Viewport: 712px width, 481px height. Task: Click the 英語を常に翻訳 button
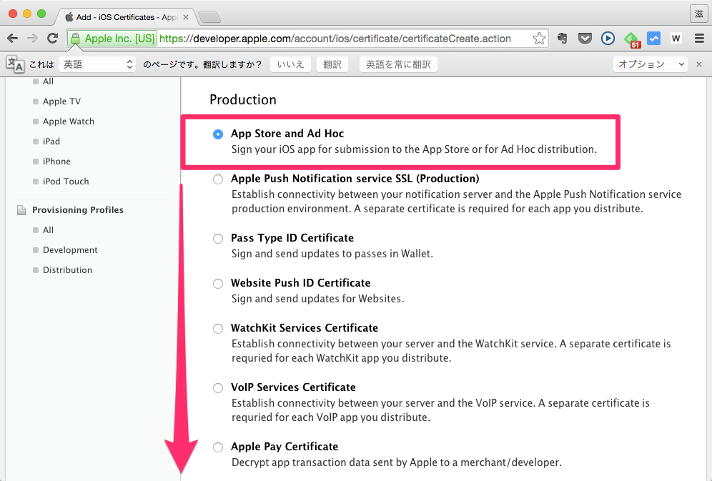398,64
